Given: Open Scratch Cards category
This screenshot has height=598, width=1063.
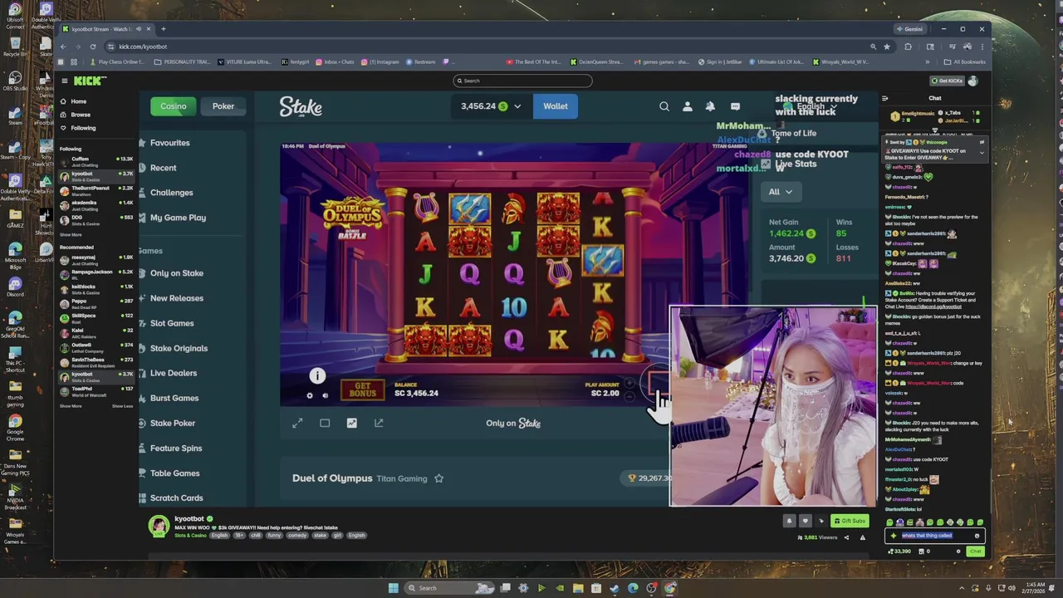Looking at the screenshot, I should coord(177,498).
